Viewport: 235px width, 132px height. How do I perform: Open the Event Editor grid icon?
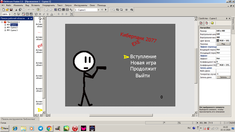click(x=63, y=10)
